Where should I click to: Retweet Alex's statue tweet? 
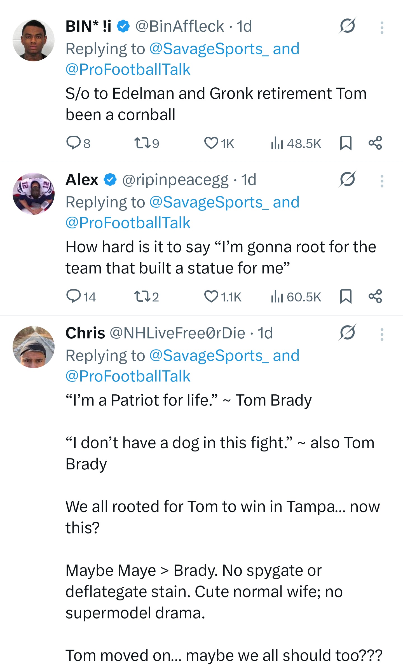pyautogui.click(x=142, y=296)
